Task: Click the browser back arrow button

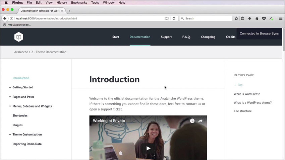Action: click(x=5, y=18)
